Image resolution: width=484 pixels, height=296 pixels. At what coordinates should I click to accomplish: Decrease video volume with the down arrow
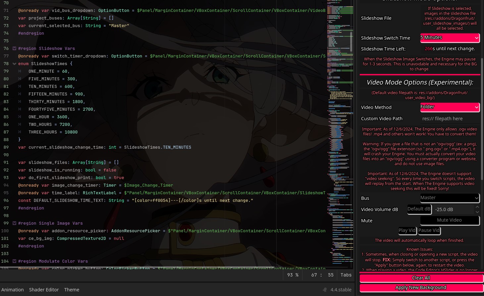pos(477,212)
